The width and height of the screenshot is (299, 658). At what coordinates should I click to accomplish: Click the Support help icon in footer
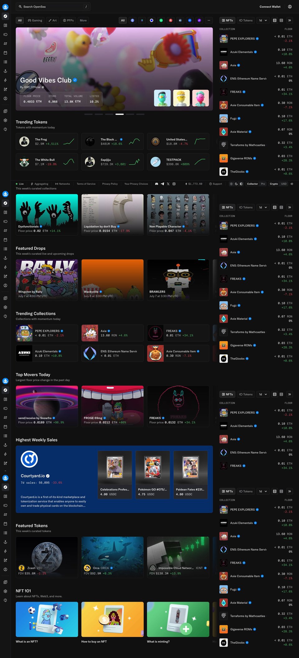tap(211, 184)
